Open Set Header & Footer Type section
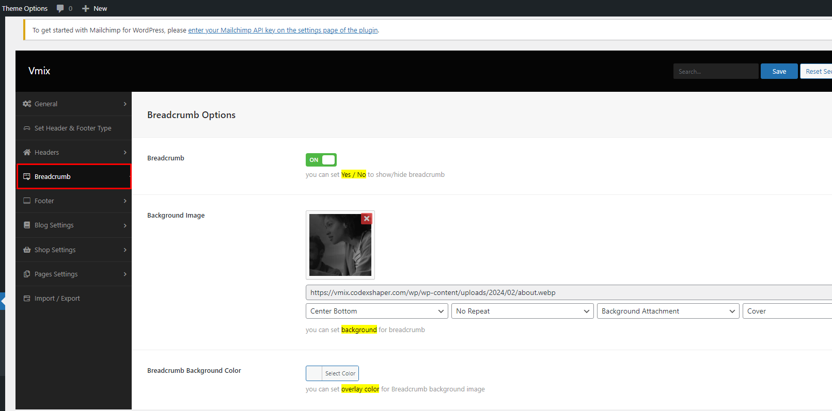Image resolution: width=832 pixels, height=411 pixels. pos(73,128)
